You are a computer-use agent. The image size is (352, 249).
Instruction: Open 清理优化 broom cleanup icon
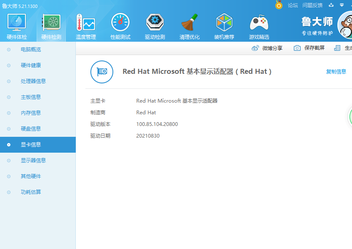[190, 22]
